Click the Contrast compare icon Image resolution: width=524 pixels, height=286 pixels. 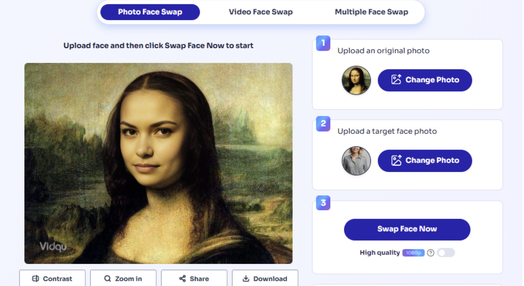(35, 279)
